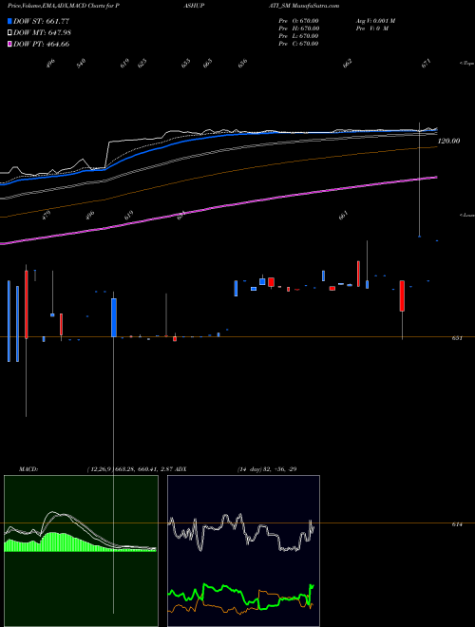Click the 'Pre C: 670.00' value

click(x=298, y=44)
